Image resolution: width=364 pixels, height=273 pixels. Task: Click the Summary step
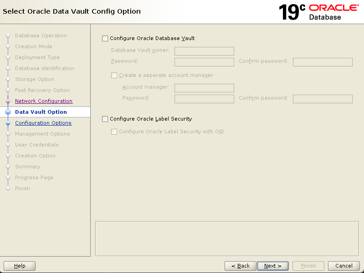click(28, 167)
